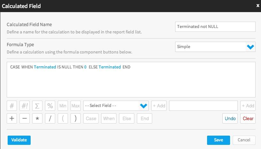Open the Formula Type dropdown

coord(215,47)
